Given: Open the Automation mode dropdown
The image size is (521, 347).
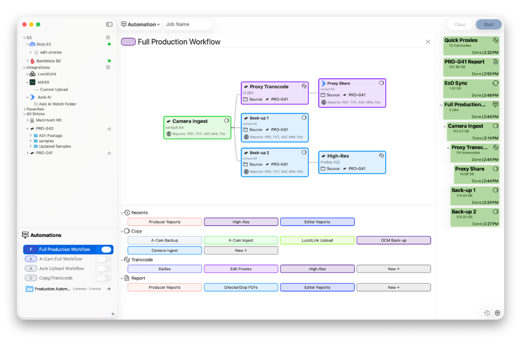Looking at the screenshot, I should [x=140, y=24].
